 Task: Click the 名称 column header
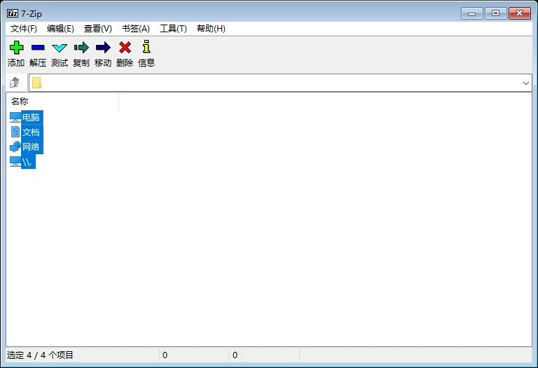coord(62,101)
